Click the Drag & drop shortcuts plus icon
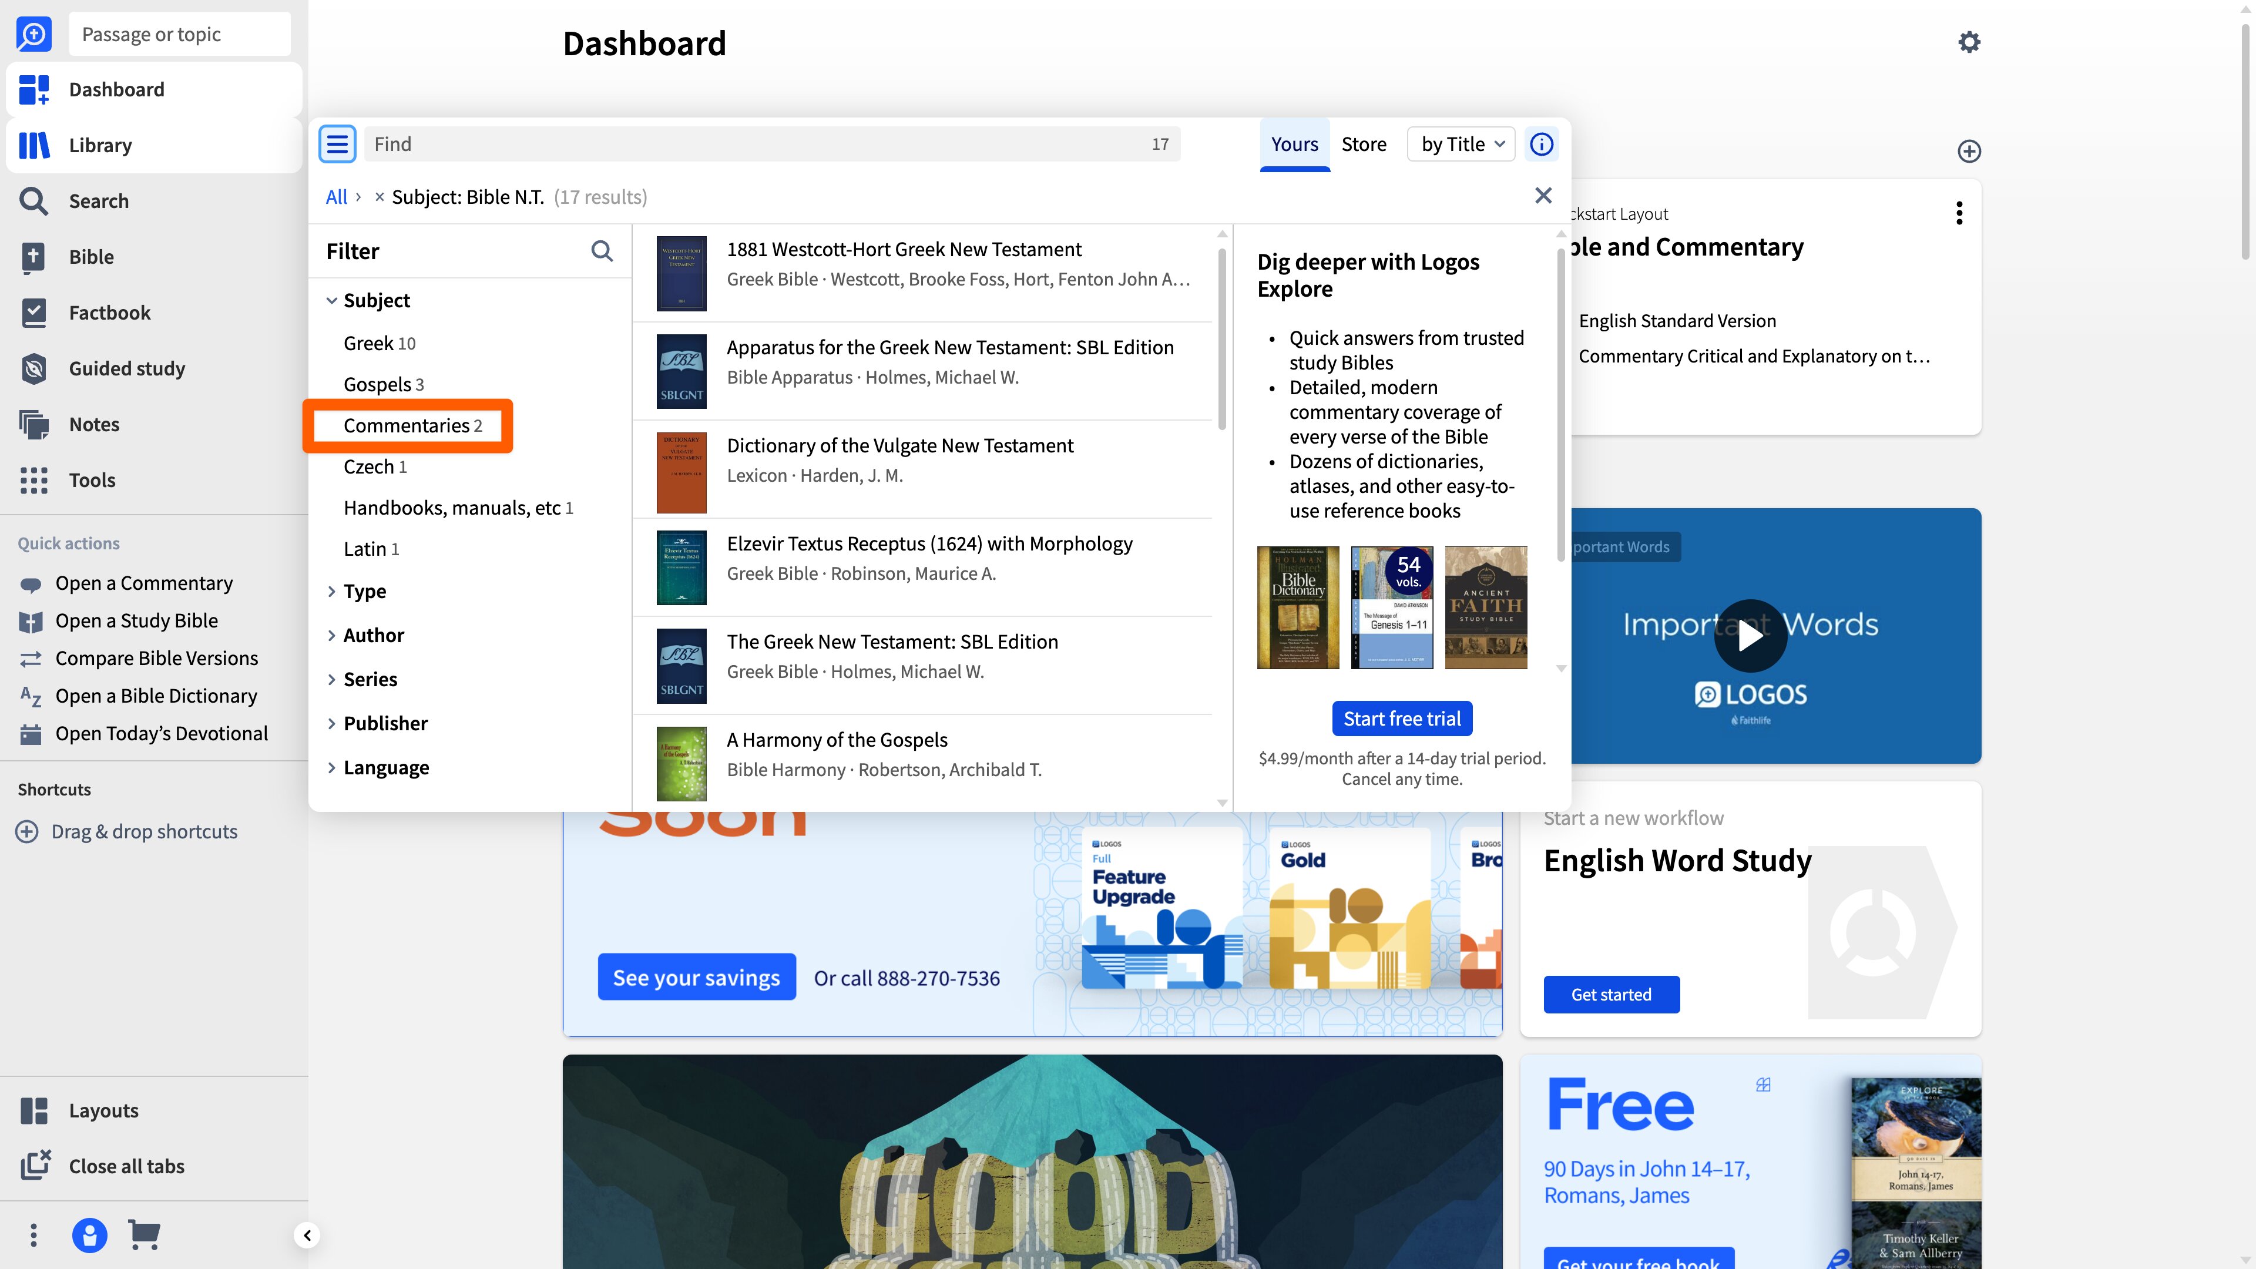Screen dimensions: 2256x1269 click(x=27, y=831)
